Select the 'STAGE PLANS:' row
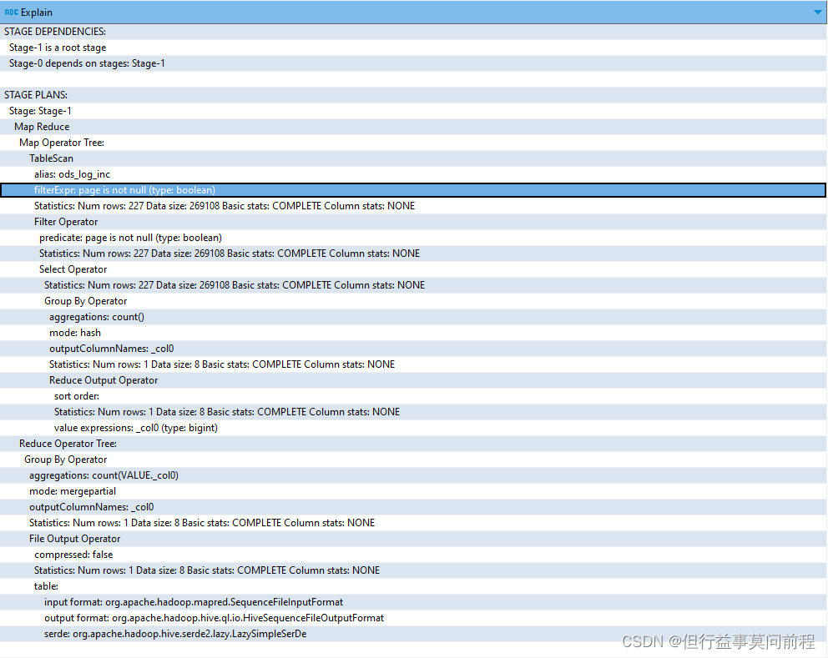828x658 pixels. [413, 95]
